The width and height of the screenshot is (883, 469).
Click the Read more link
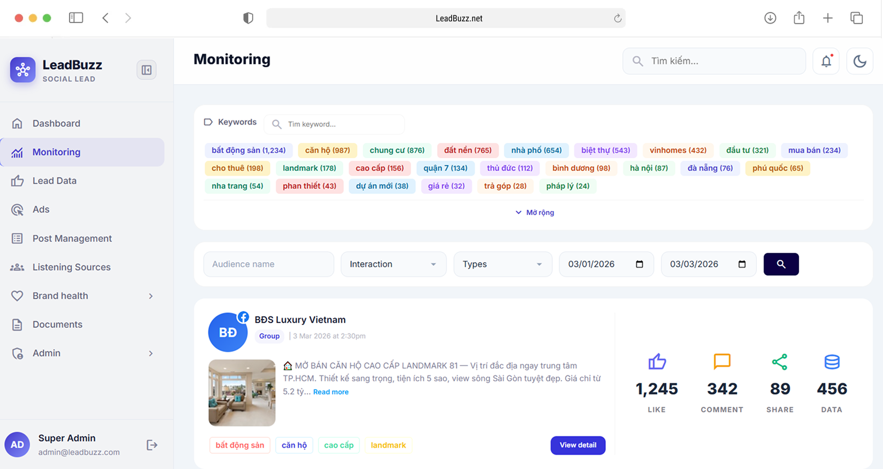331,392
